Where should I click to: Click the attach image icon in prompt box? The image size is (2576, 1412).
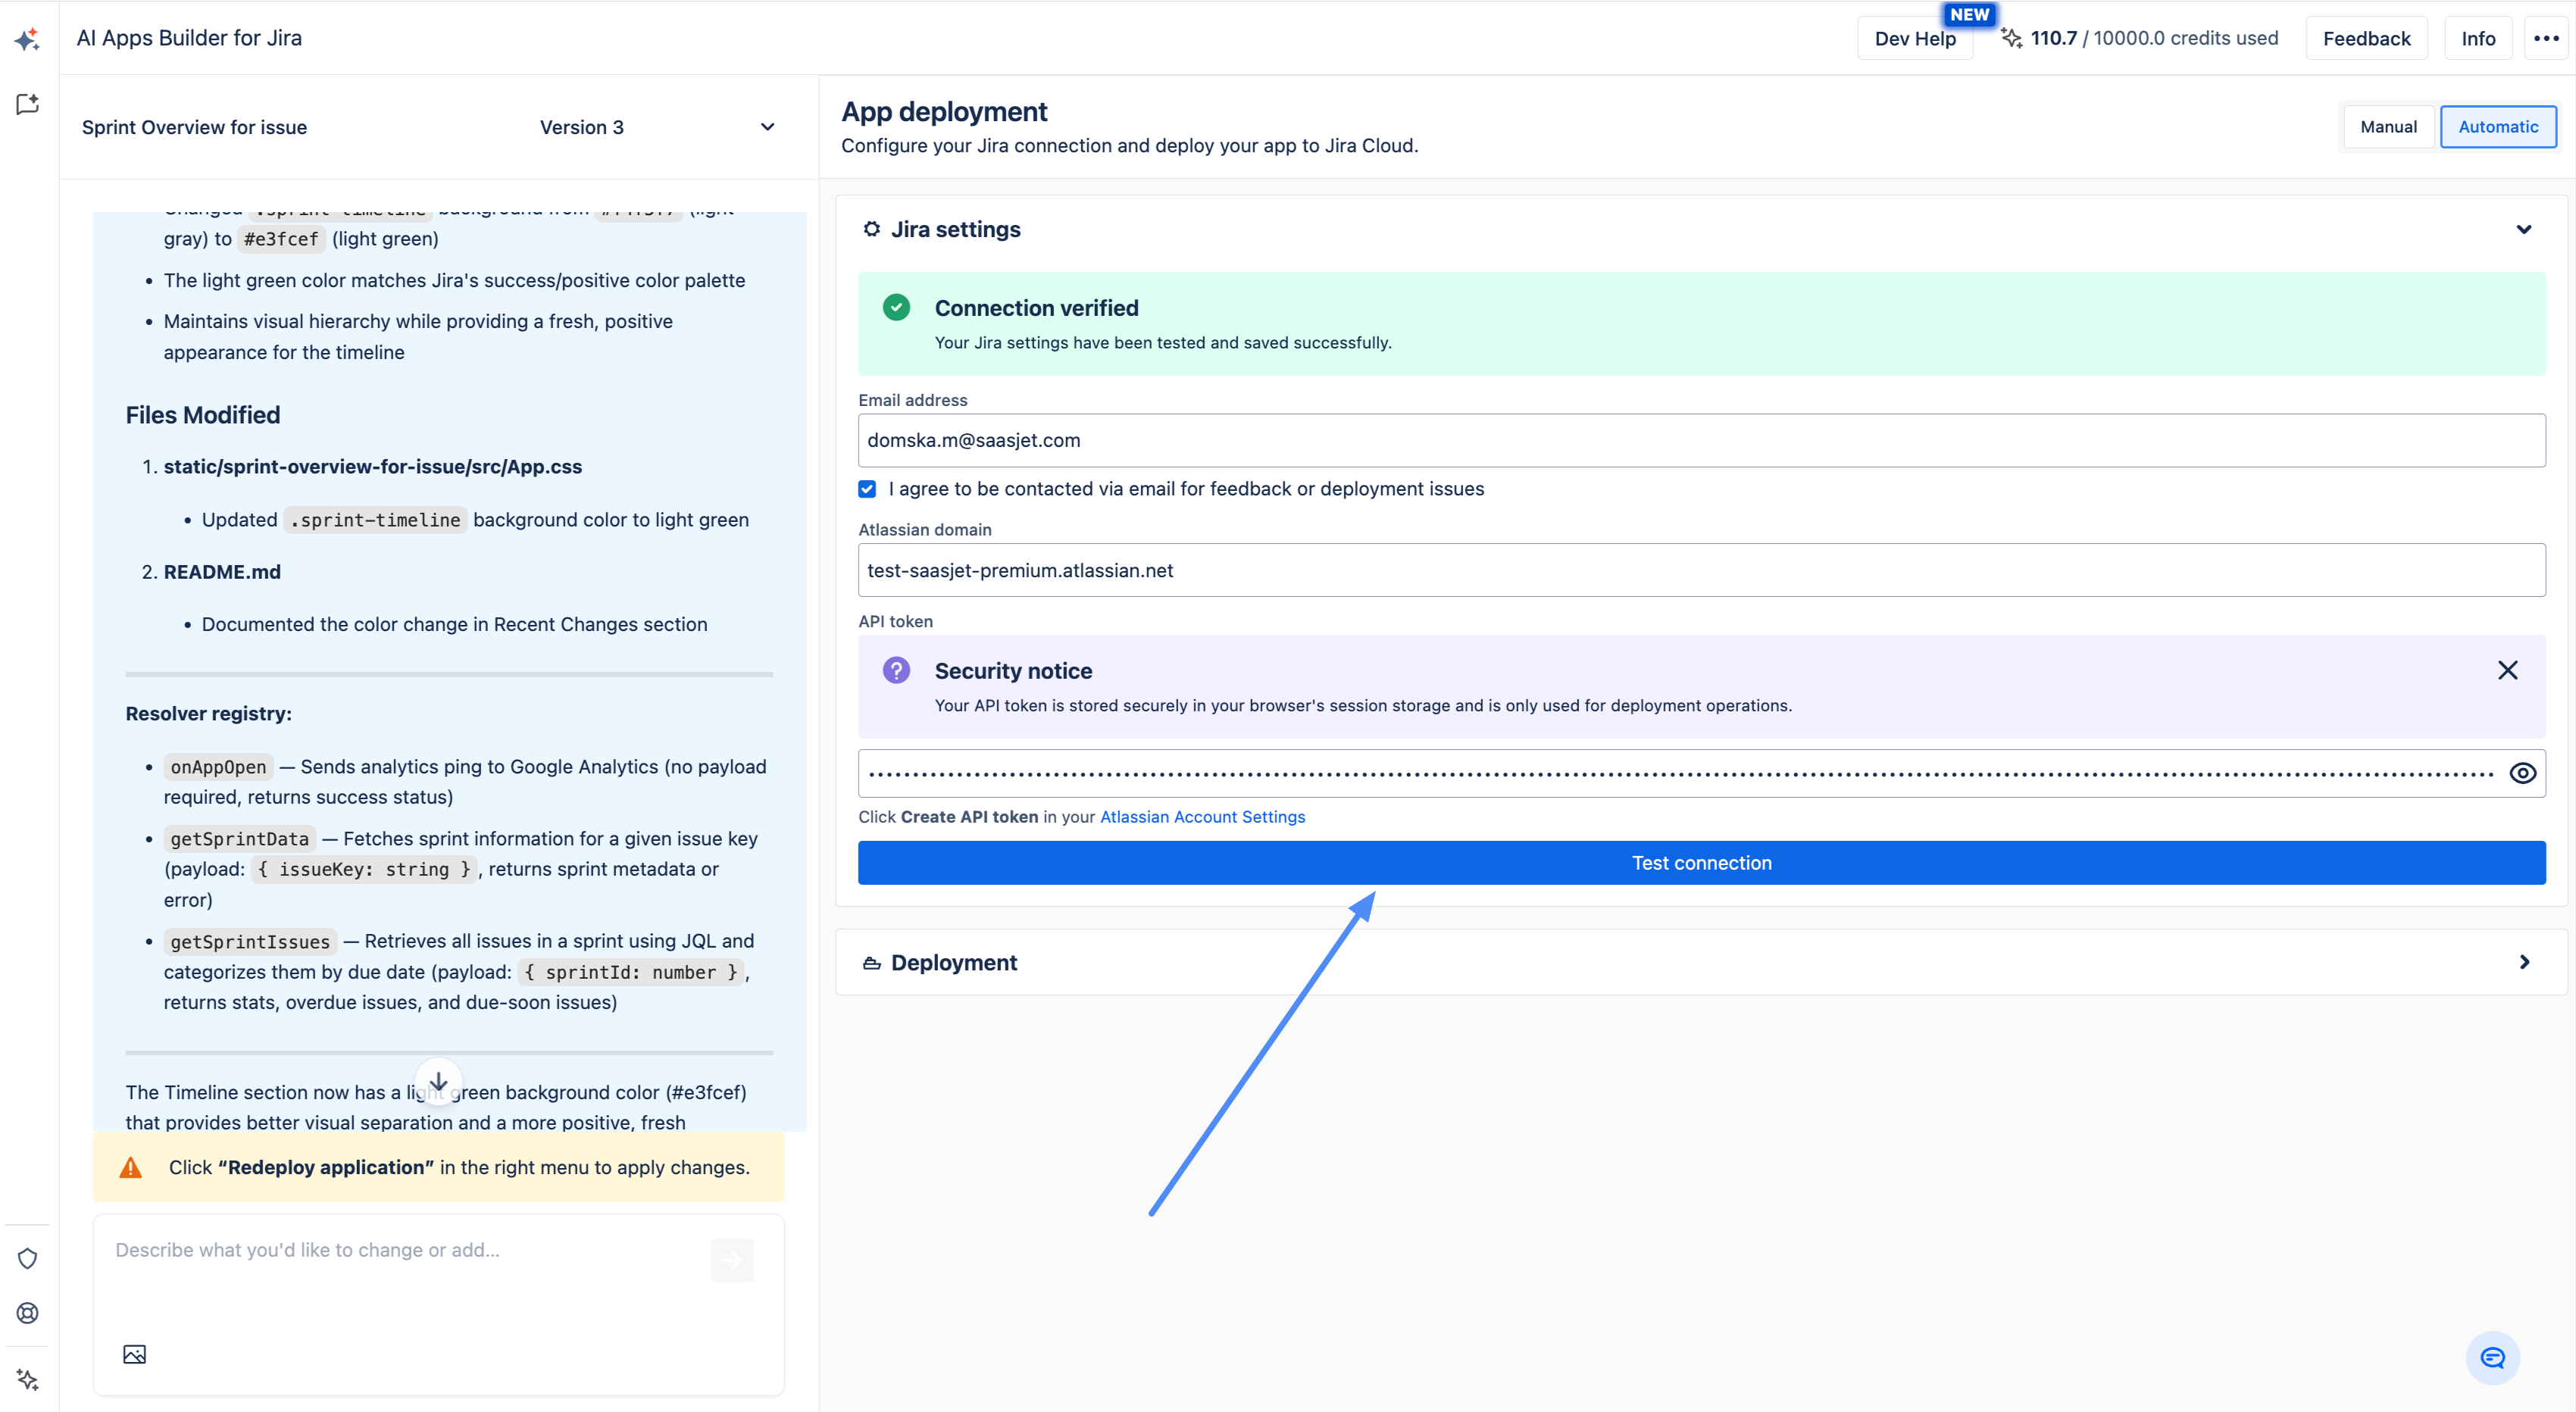(134, 1354)
